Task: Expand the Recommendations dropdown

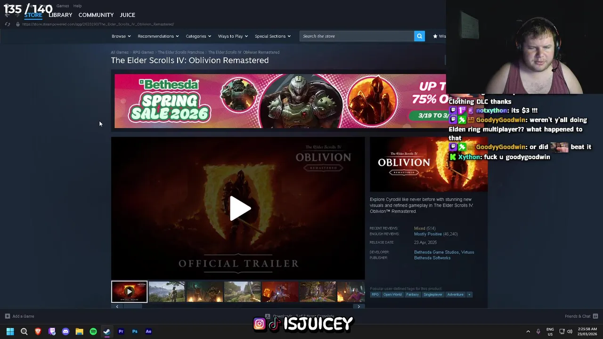Action: (158, 36)
